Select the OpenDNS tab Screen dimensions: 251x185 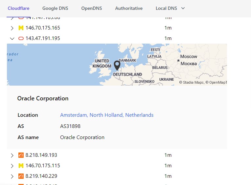tap(92, 8)
